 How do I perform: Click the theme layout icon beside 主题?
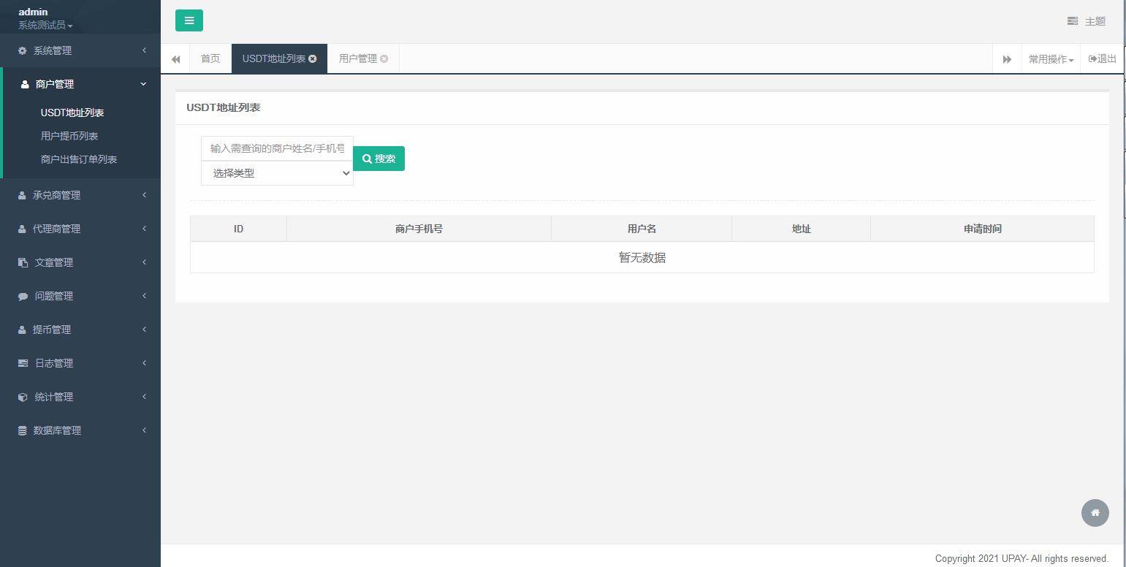[x=1073, y=22]
